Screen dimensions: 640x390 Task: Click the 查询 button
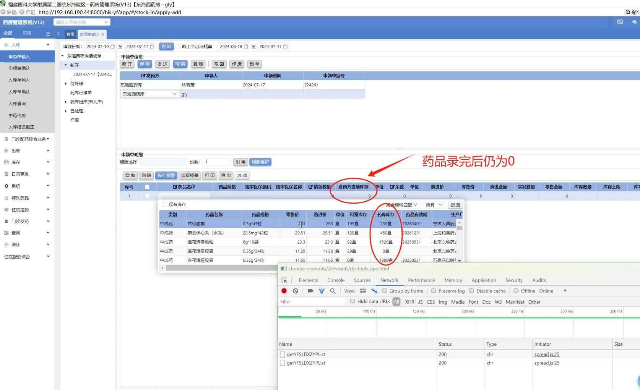166,47
